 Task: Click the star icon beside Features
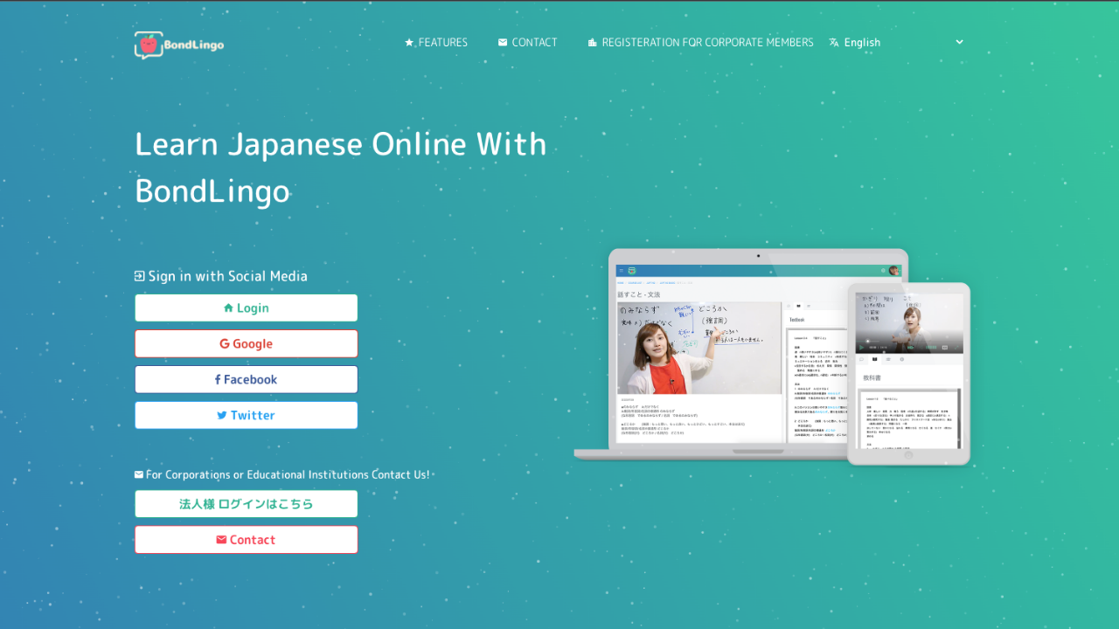[409, 43]
